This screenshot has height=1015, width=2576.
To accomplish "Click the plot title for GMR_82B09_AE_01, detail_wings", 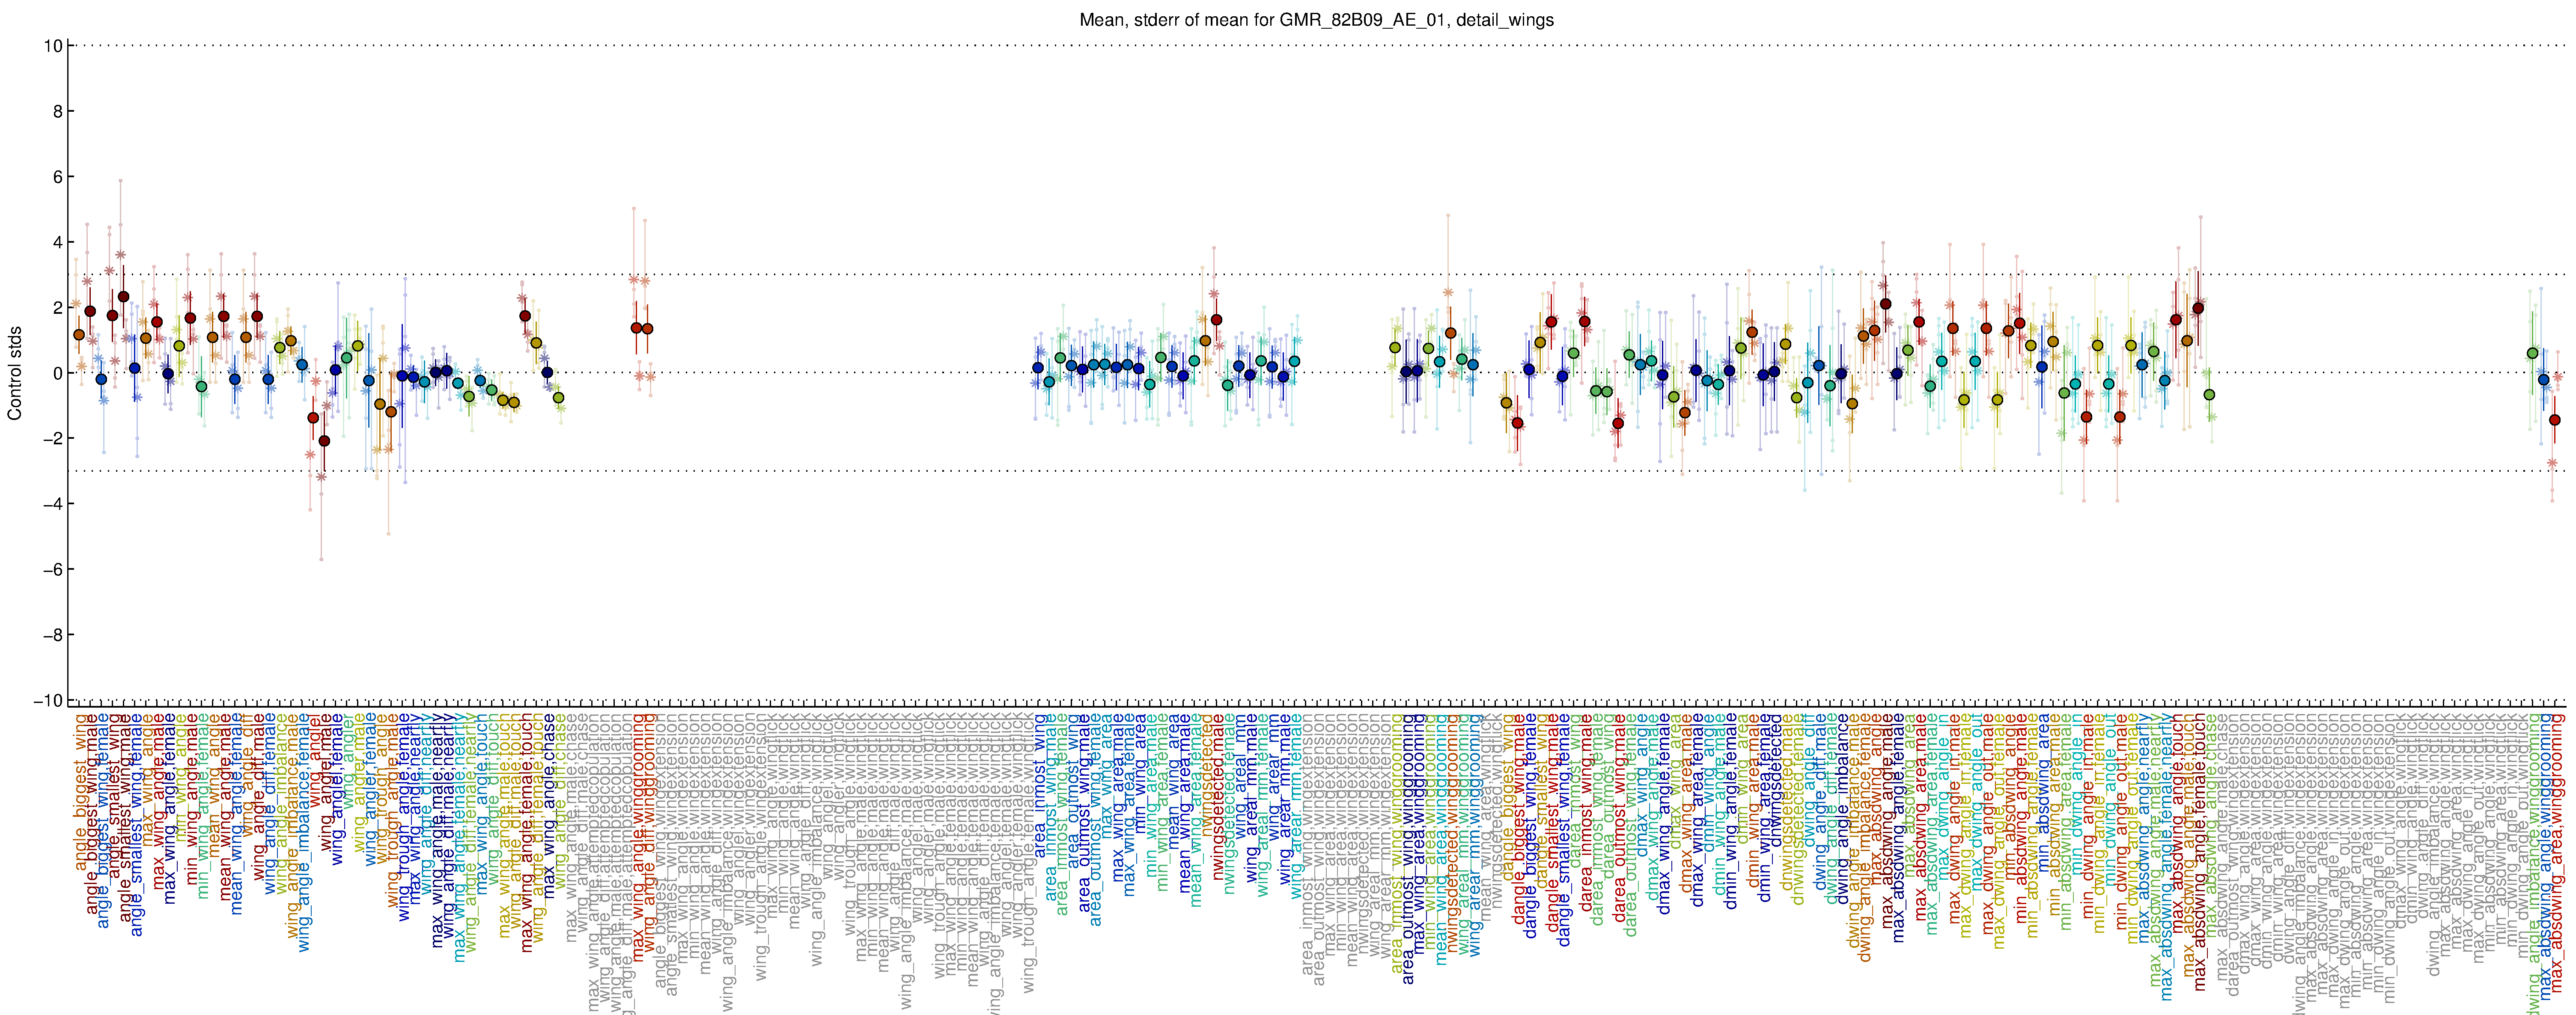I will click(1316, 20).
